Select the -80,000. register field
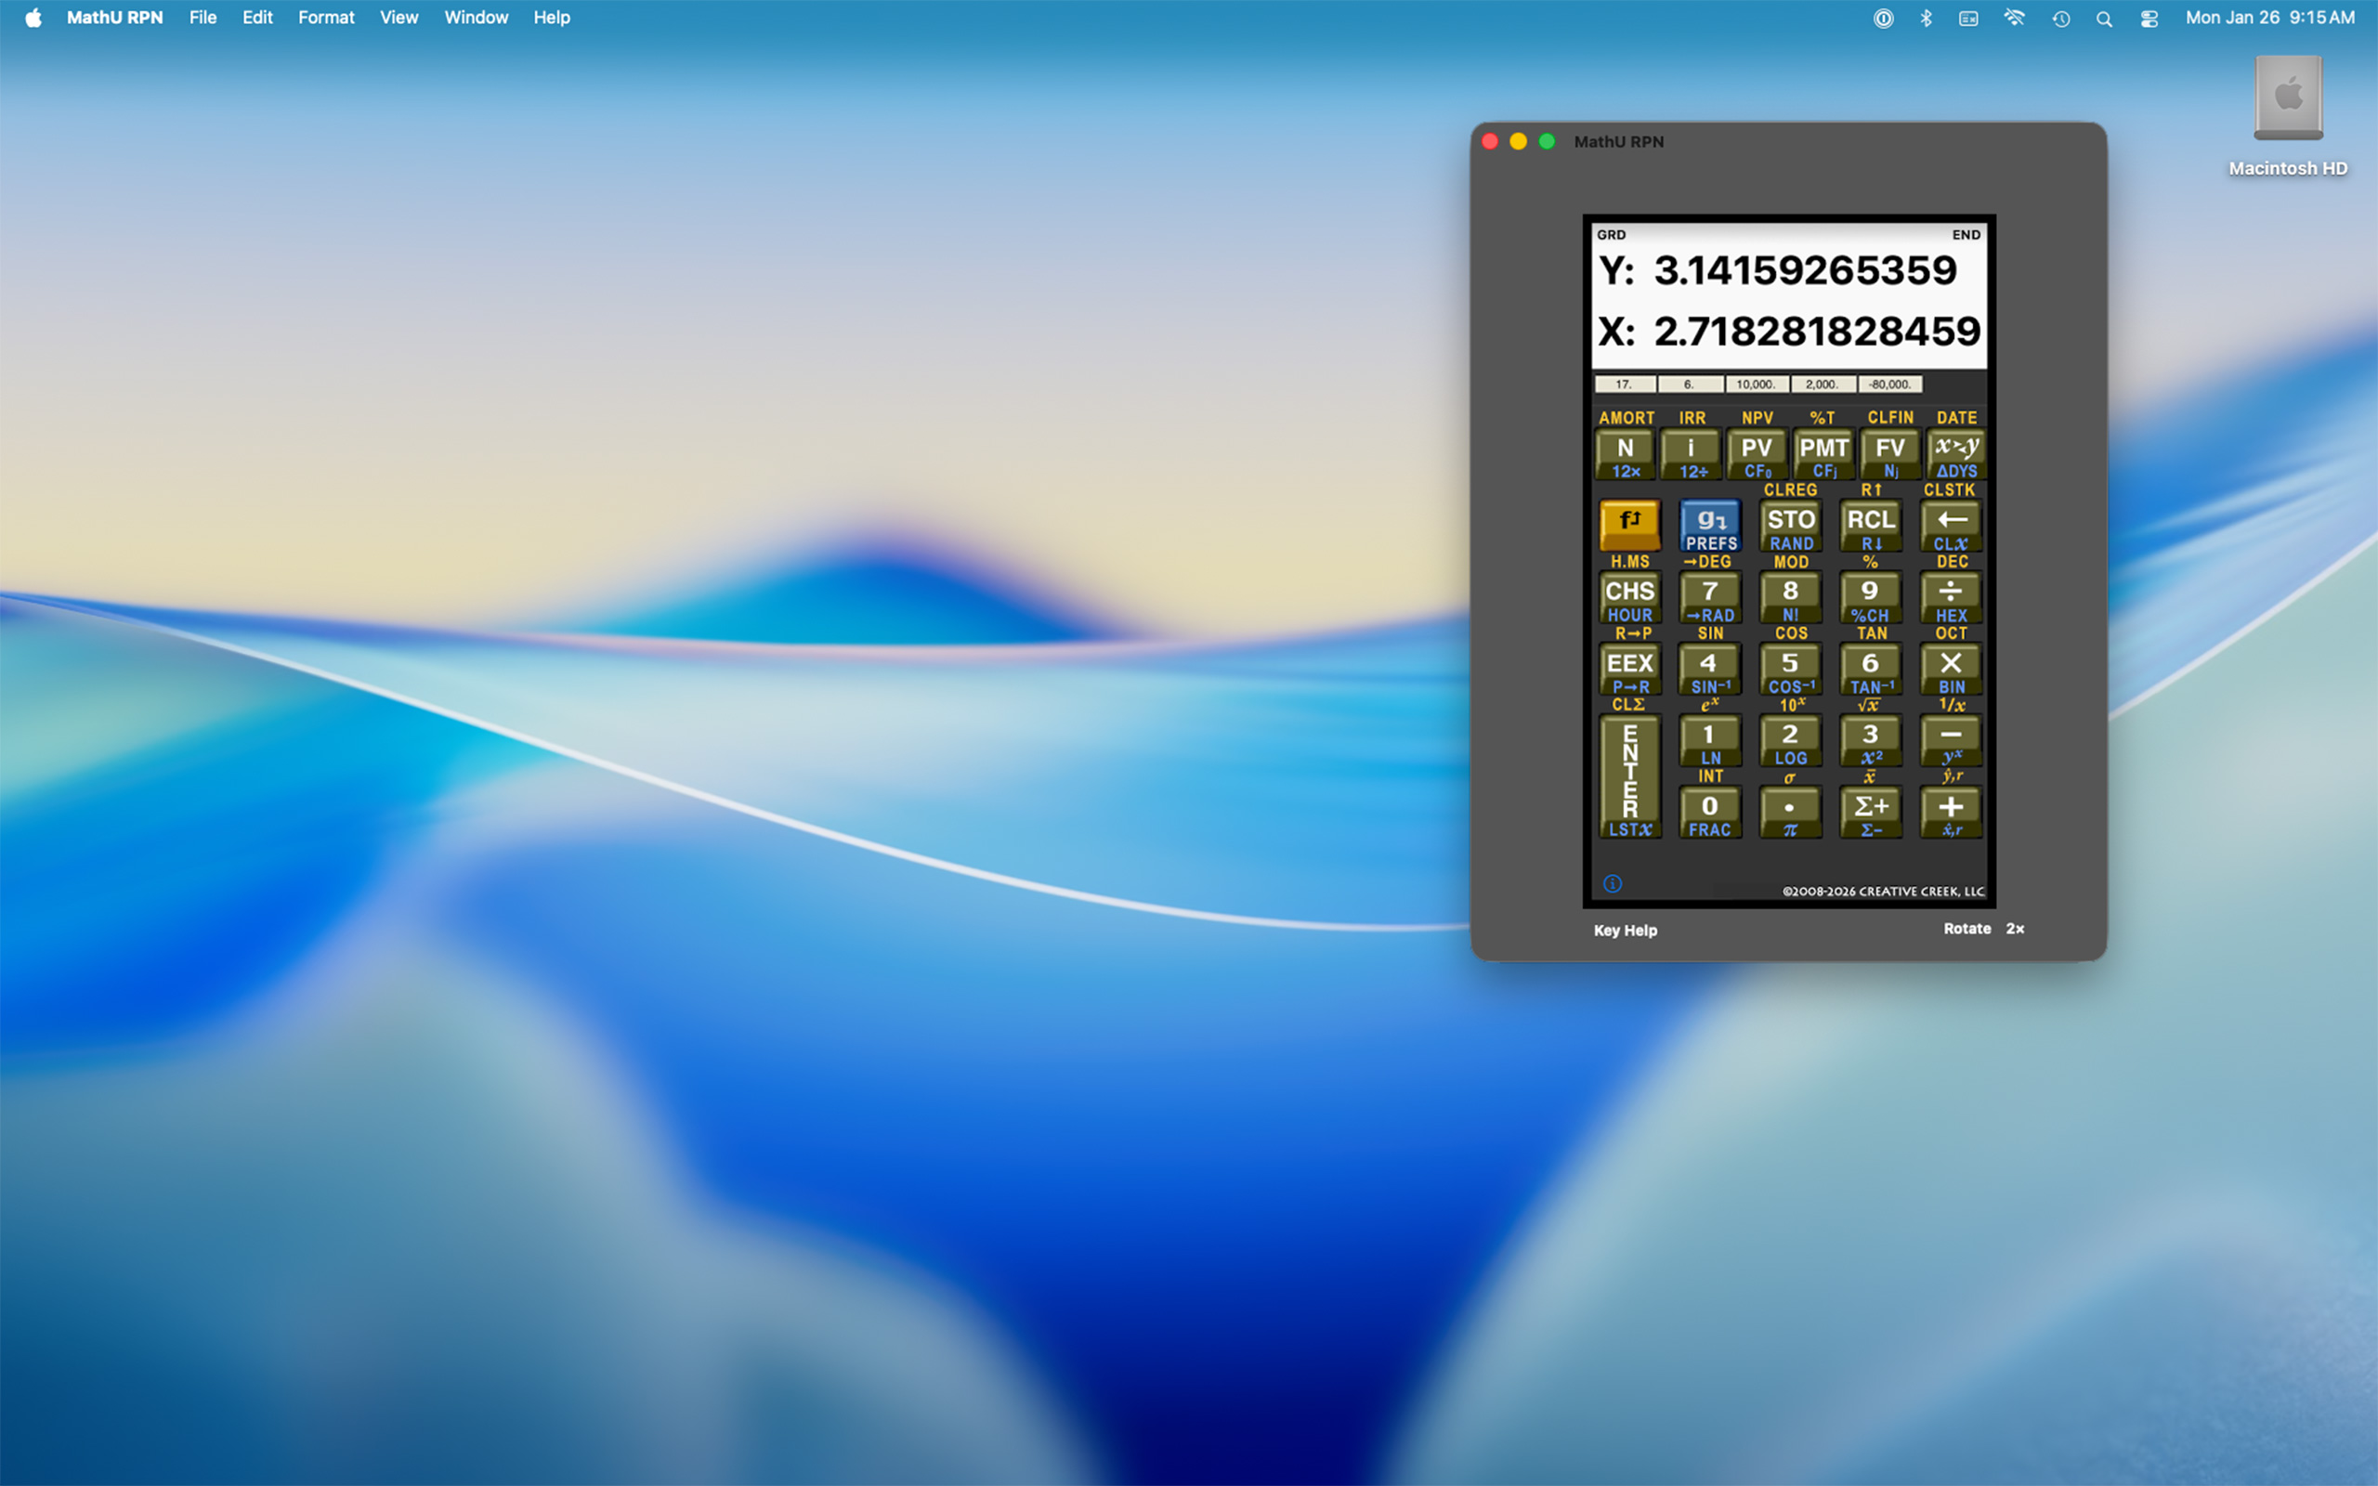This screenshot has height=1486, width=2378. pos(1889,385)
